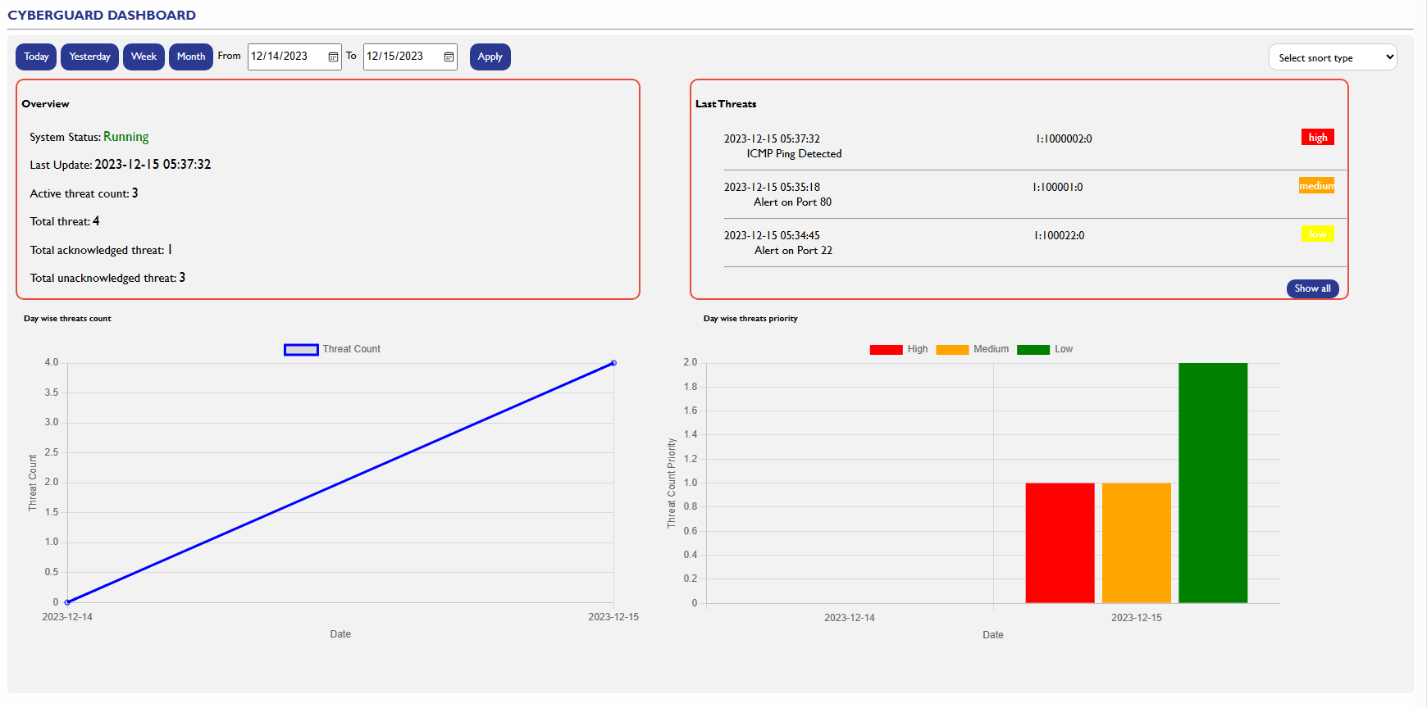Click the Overview panel heading
Viewport: 1427px width, 708px height.
(46, 104)
